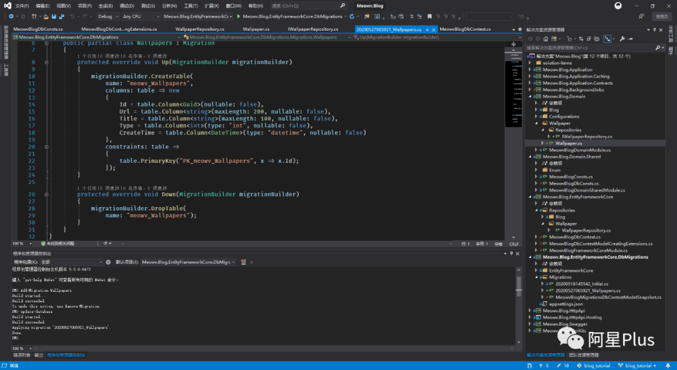The image size is (677, 370).
Task: Open the package source dropdown set to 全部
Action: [x=71, y=262]
